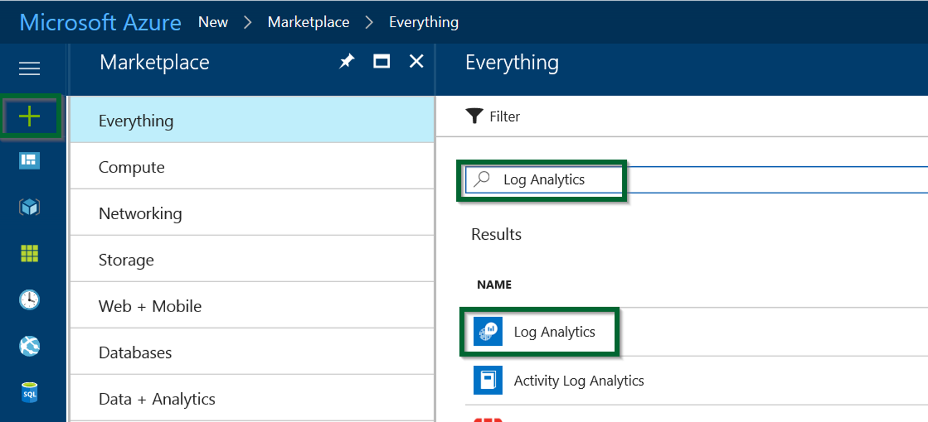Close the Marketplace blade

(416, 61)
